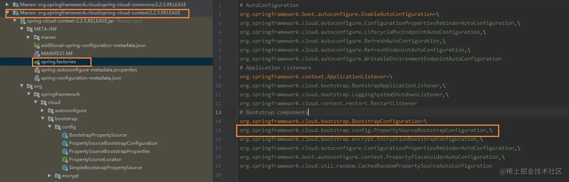The height and width of the screenshot is (182, 569).
Task: Select the PropertySourceBootstrapConfiguration class name in the tree
Action: [113, 143]
